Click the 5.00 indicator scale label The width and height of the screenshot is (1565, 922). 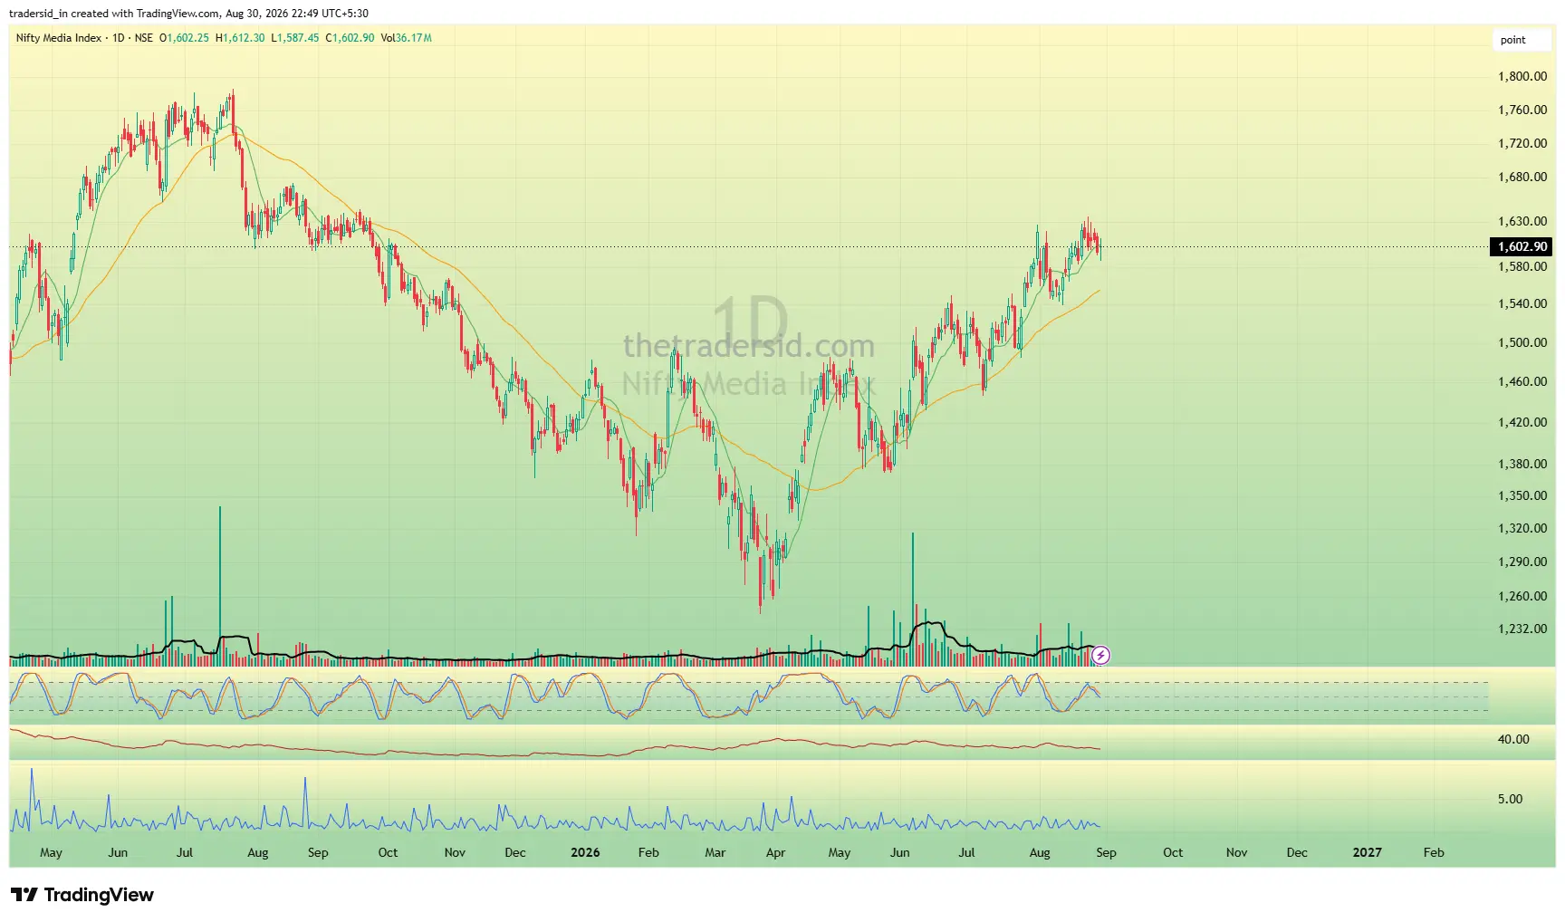pos(1511,799)
